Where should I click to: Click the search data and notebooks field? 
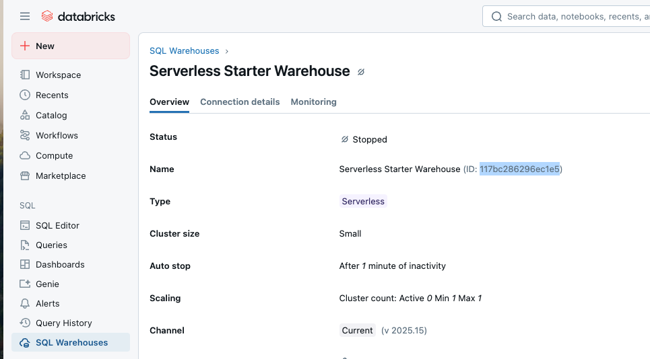click(566, 16)
